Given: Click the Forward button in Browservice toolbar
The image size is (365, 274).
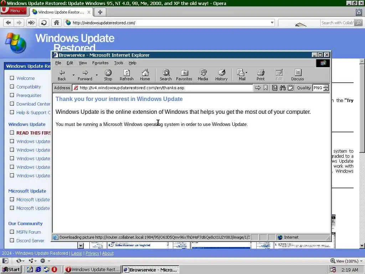Looking at the screenshot, I should (x=85, y=75).
